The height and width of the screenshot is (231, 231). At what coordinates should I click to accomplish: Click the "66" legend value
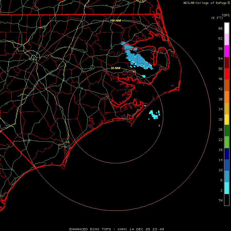(x=220, y=28)
